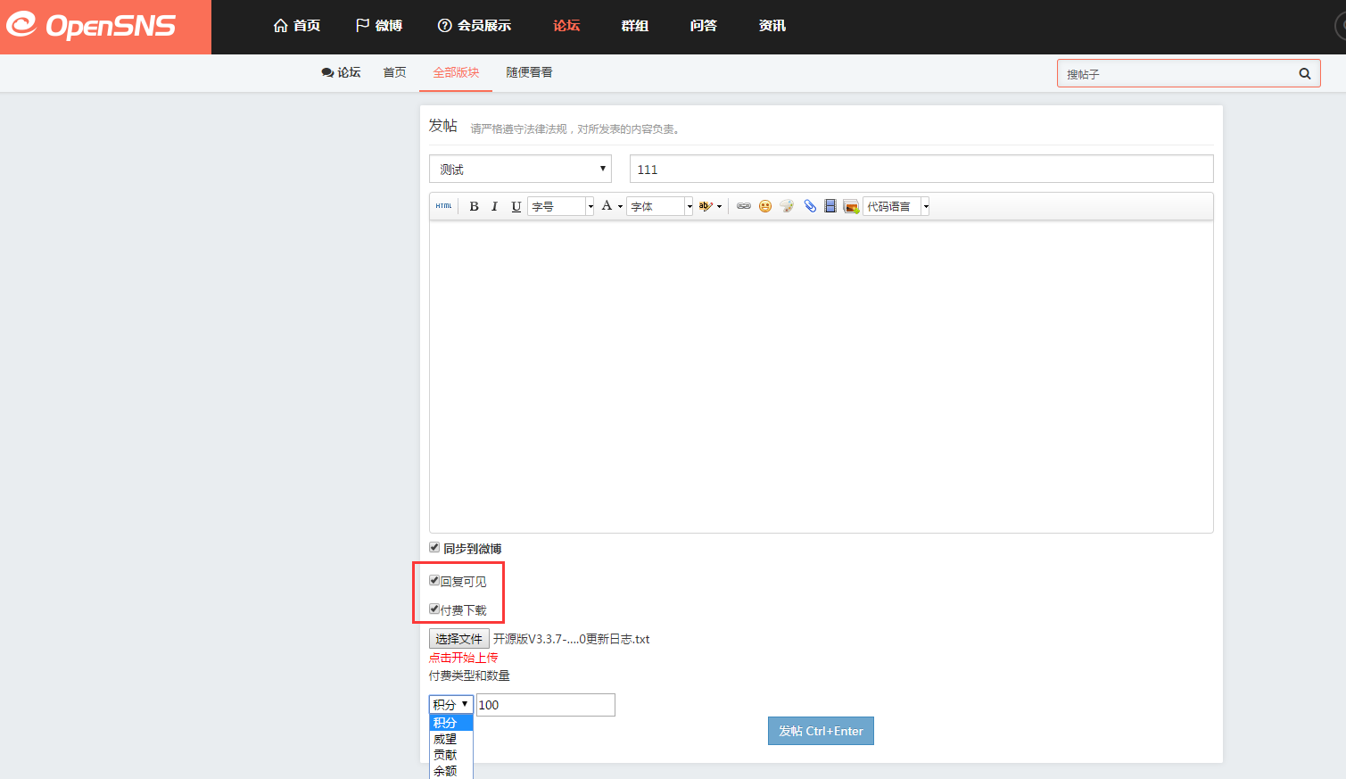
Task: Toggle the 付费下载 checkbox
Action: 434,609
